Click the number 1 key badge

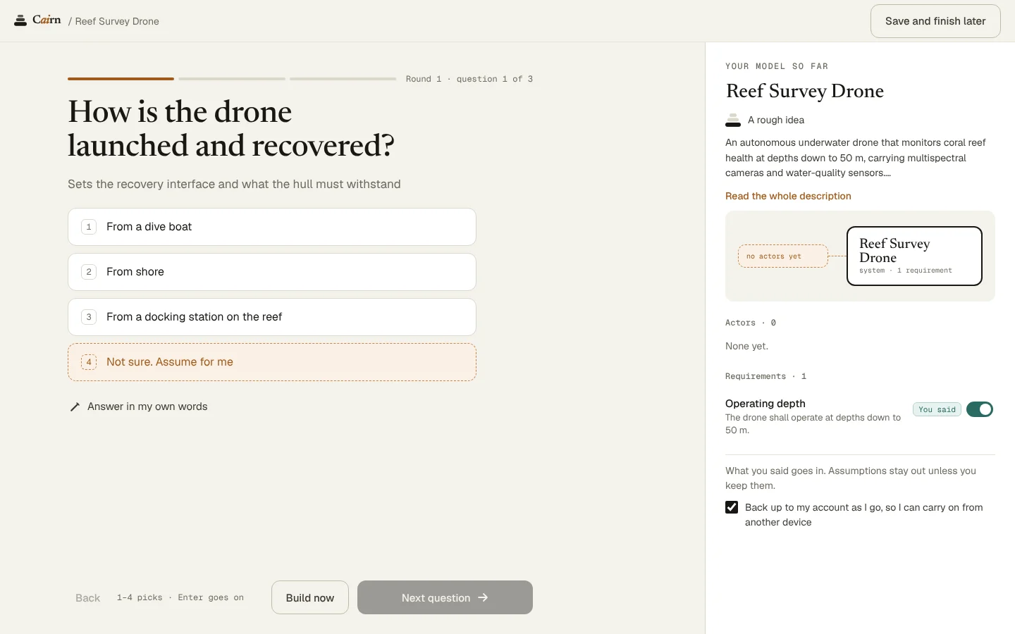pyautogui.click(x=89, y=227)
